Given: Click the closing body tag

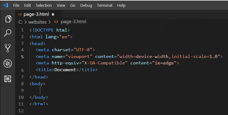Looking at the screenshot, I should click(x=39, y=97).
